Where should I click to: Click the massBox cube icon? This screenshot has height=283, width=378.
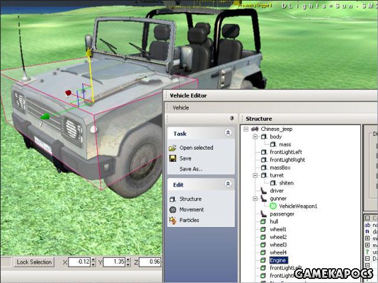[264, 167]
